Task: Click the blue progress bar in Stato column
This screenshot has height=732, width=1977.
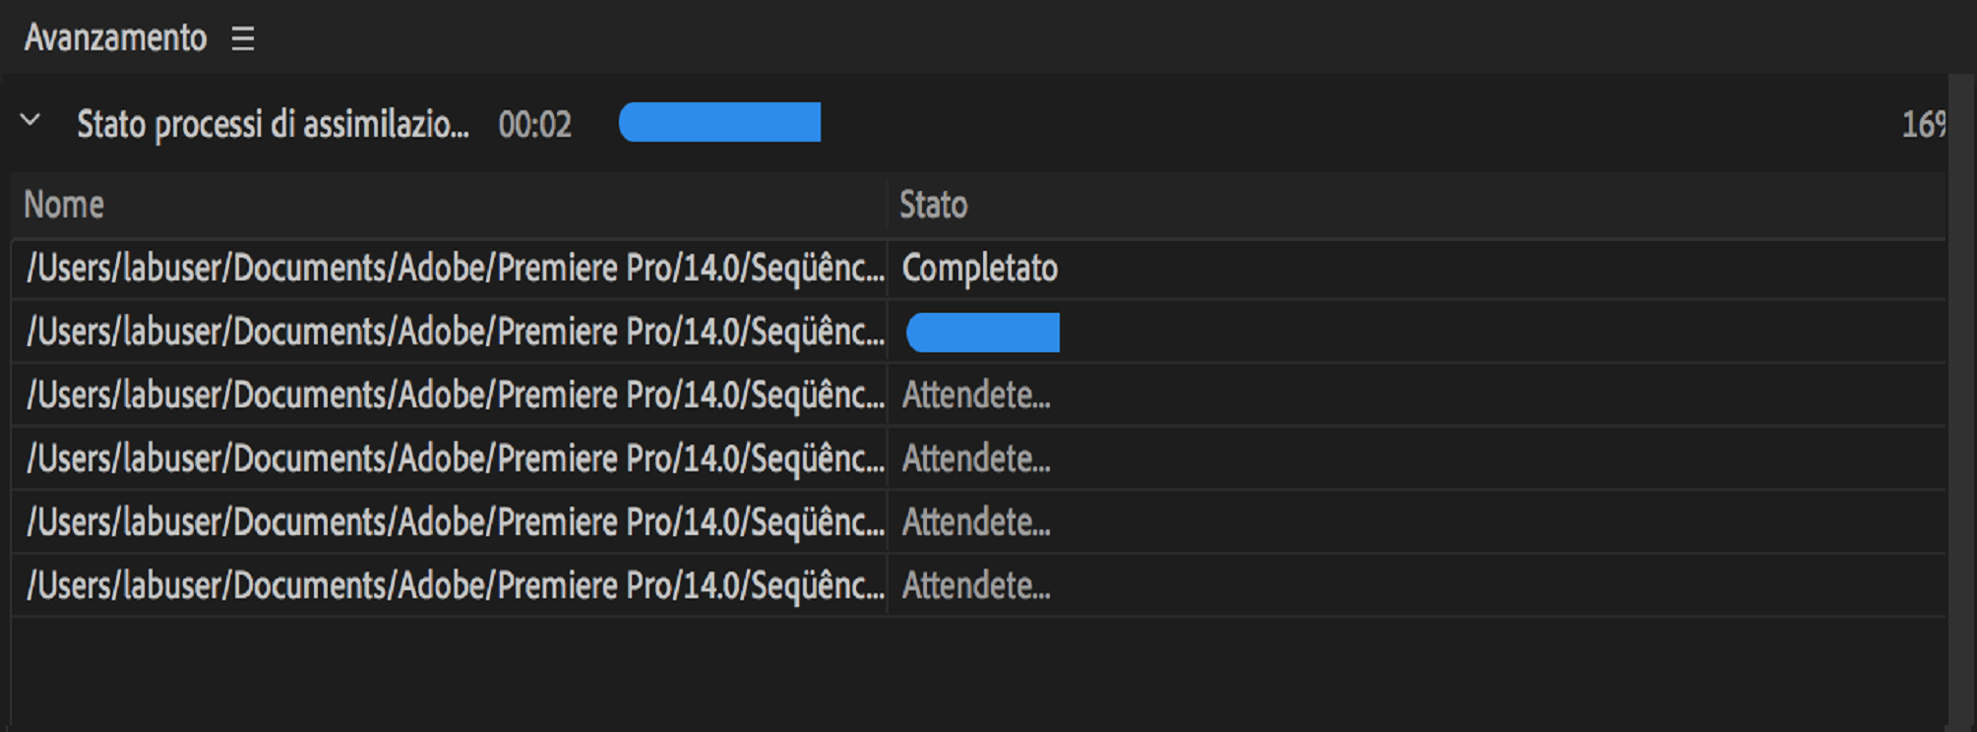Action: pyautogui.click(x=982, y=333)
